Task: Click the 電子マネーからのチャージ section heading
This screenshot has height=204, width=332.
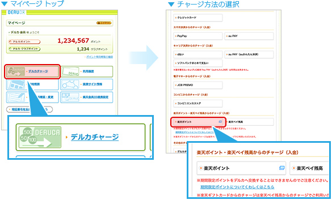Action: click(x=192, y=76)
